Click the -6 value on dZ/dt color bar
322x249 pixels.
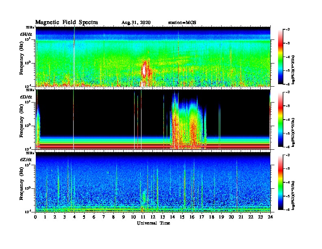(x=288, y=210)
